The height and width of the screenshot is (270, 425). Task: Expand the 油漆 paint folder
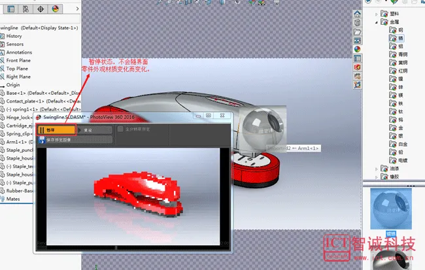[x=376, y=169]
